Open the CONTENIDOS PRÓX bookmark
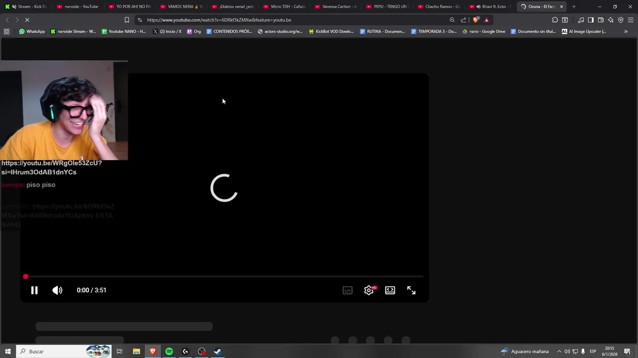Viewport: 638px width, 358px height. [229, 31]
